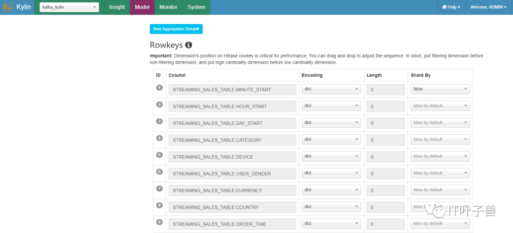Switch to the Model tab
This screenshot has height=233, width=513.
click(x=142, y=7)
